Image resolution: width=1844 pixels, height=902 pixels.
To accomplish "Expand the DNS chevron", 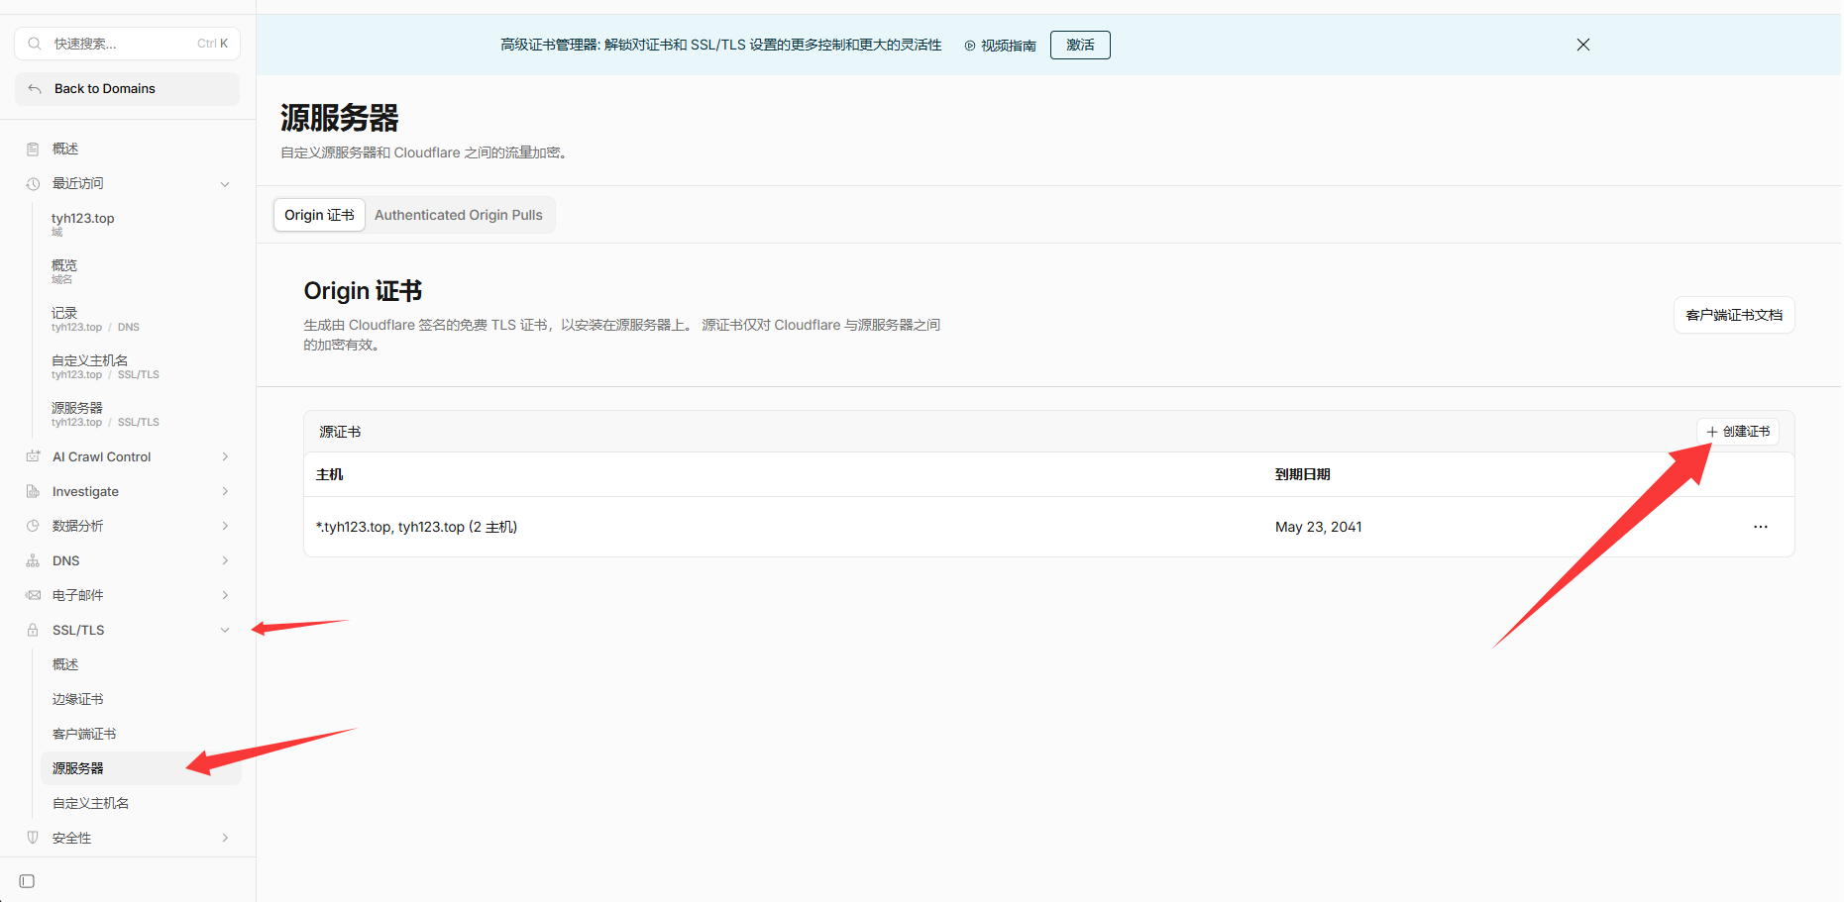I will pyautogui.click(x=225, y=560).
